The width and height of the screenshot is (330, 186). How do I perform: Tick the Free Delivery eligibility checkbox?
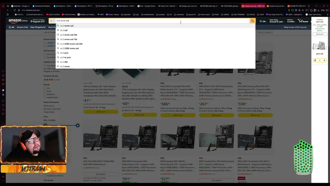point(45,66)
